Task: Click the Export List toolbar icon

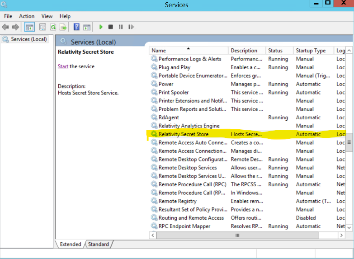Action: [x=63, y=27]
